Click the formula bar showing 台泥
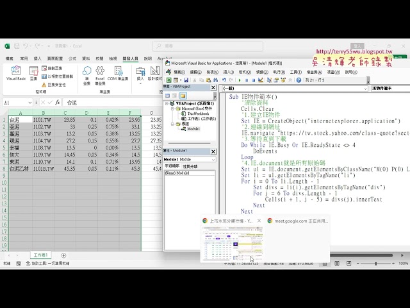Screen dimensions: 410x308 coord(113,103)
